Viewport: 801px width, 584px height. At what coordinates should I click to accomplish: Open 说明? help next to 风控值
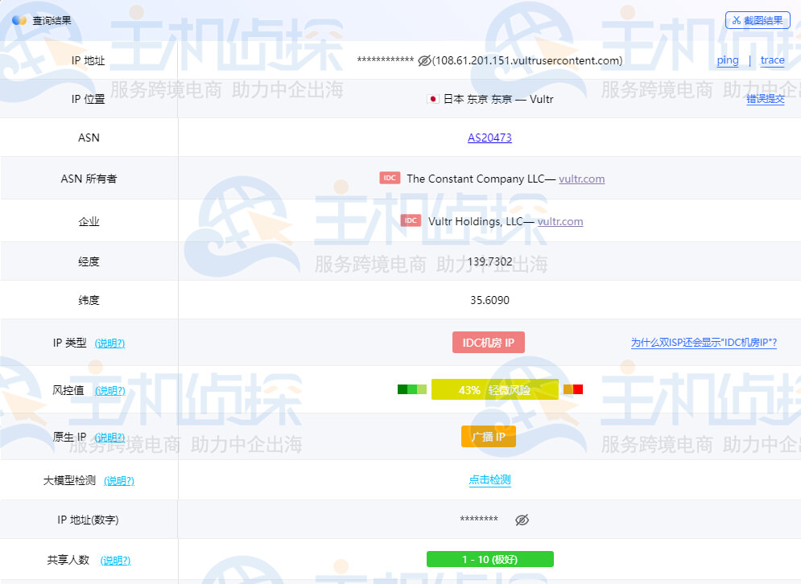(109, 390)
